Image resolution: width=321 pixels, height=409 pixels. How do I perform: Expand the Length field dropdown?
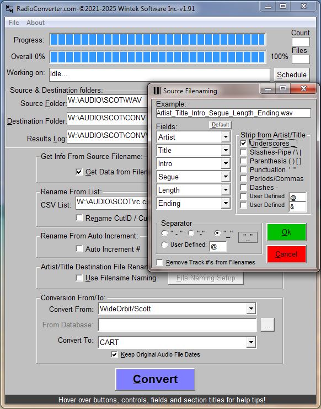pos(226,190)
